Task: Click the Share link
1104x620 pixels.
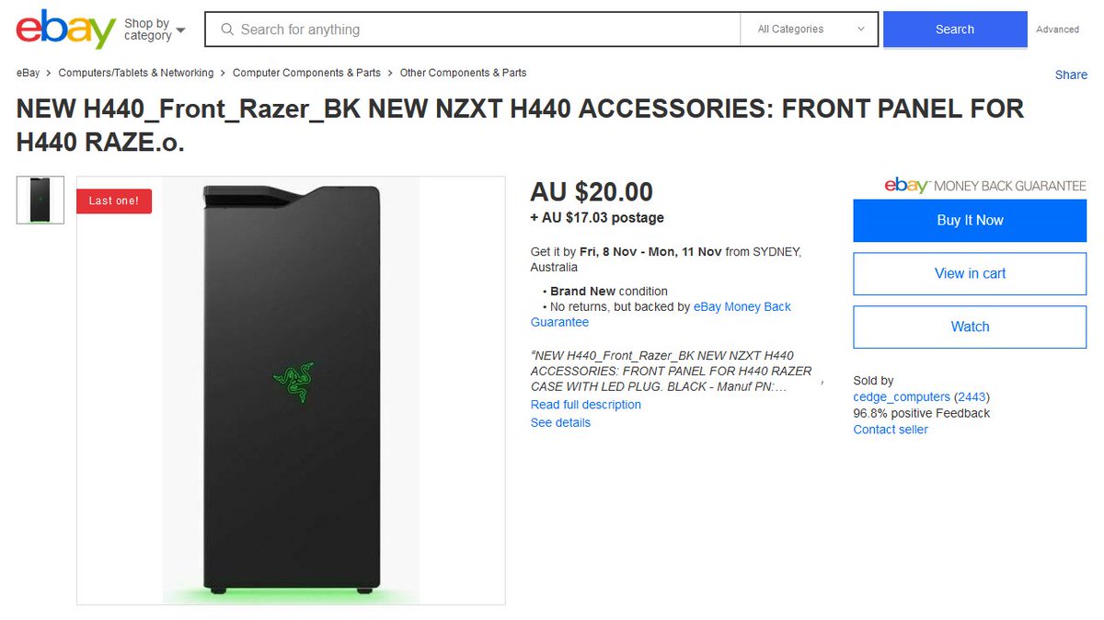Action: click(1071, 75)
